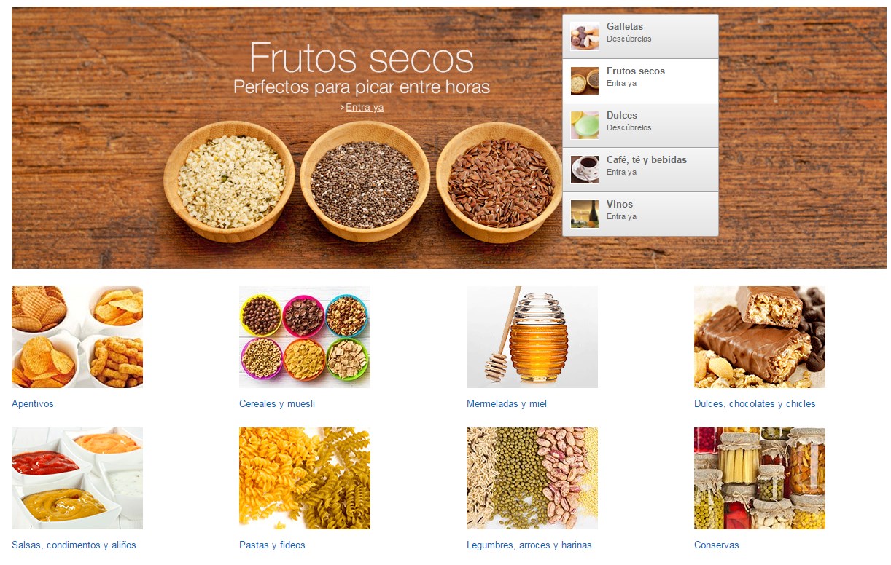Click the Galletas cookie thumbnail icon
The height and width of the screenshot is (565, 891).
coord(585,36)
